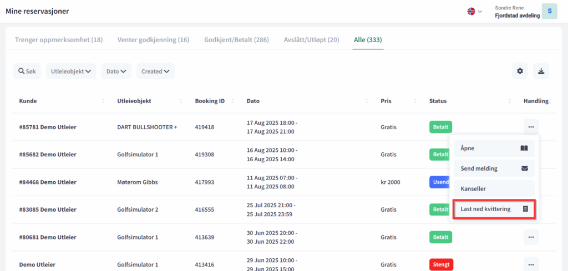
Task: Sort by the Utleieobjekt column arrows
Action: click(x=181, y=101)
